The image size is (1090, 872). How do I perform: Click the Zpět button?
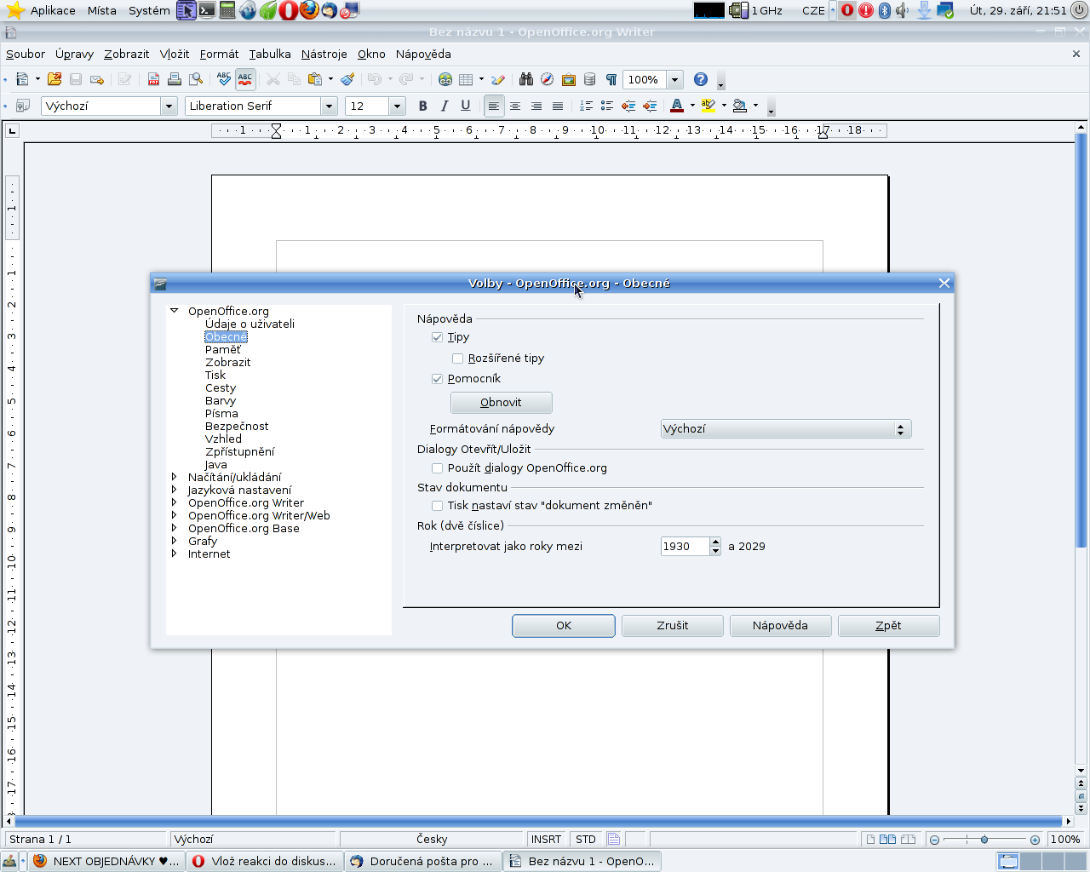(889, 626)
